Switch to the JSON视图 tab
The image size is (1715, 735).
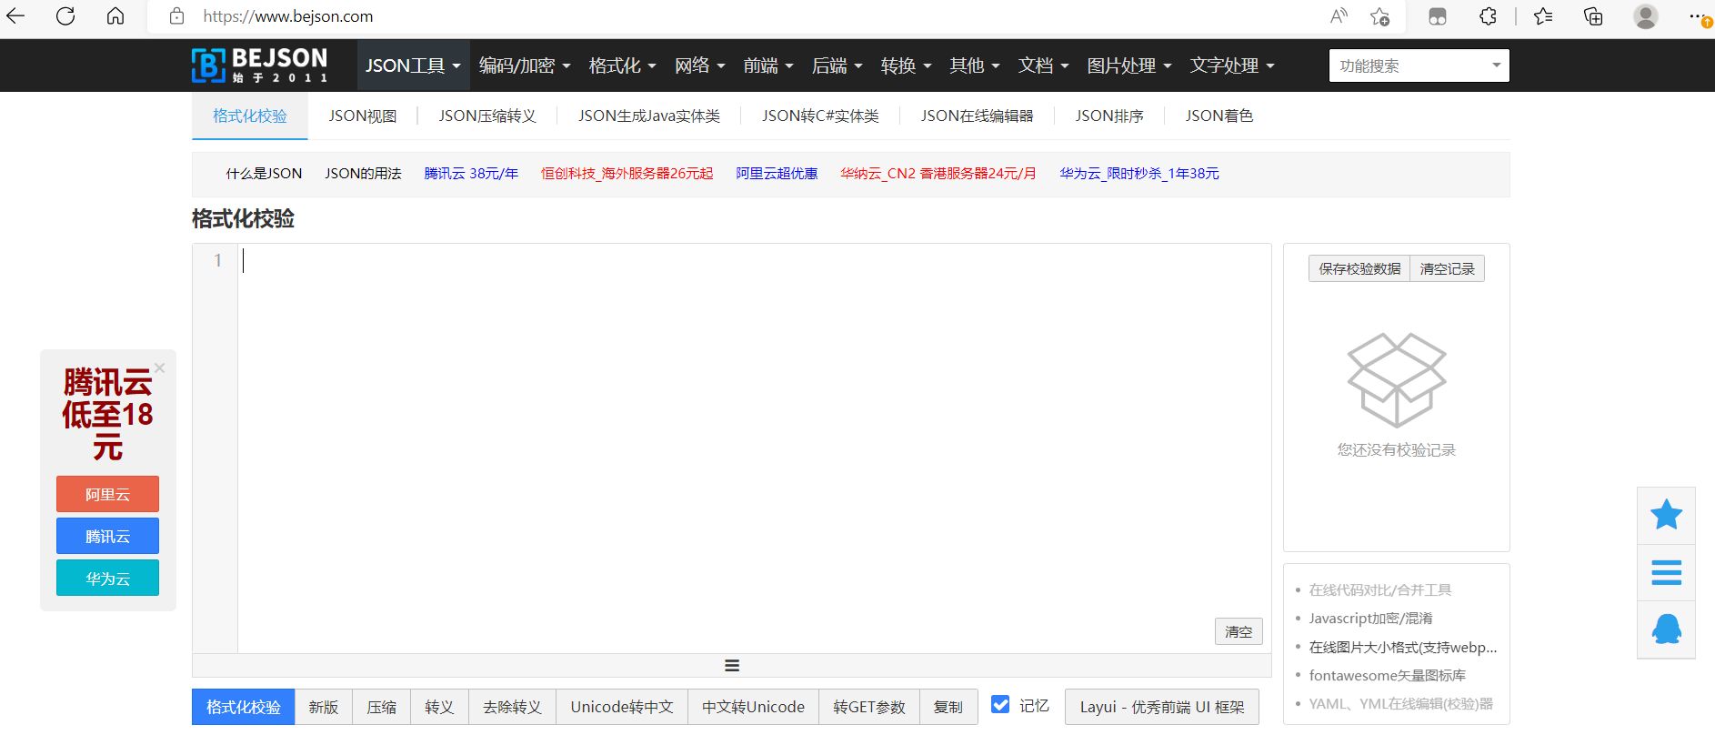[x=363, y=116]
